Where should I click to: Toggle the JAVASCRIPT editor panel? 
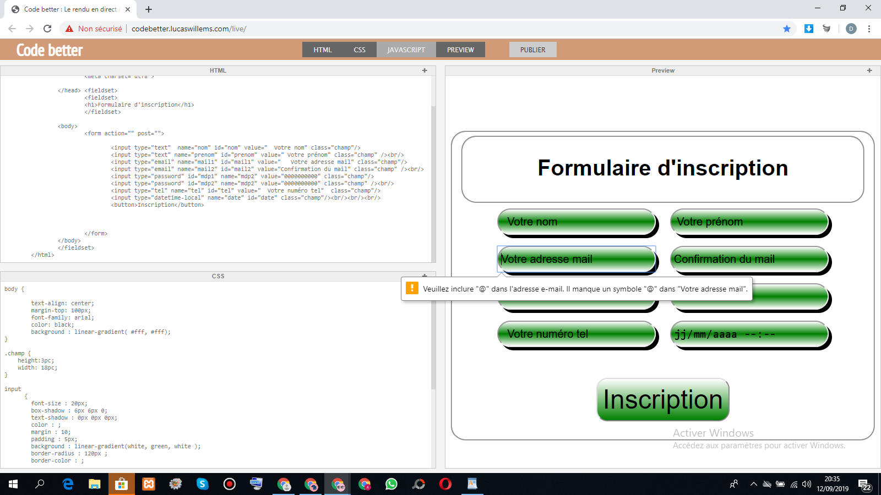(406, 50)
